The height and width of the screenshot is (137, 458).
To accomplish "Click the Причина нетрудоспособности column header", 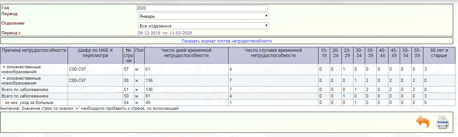I will pos(34,51).
